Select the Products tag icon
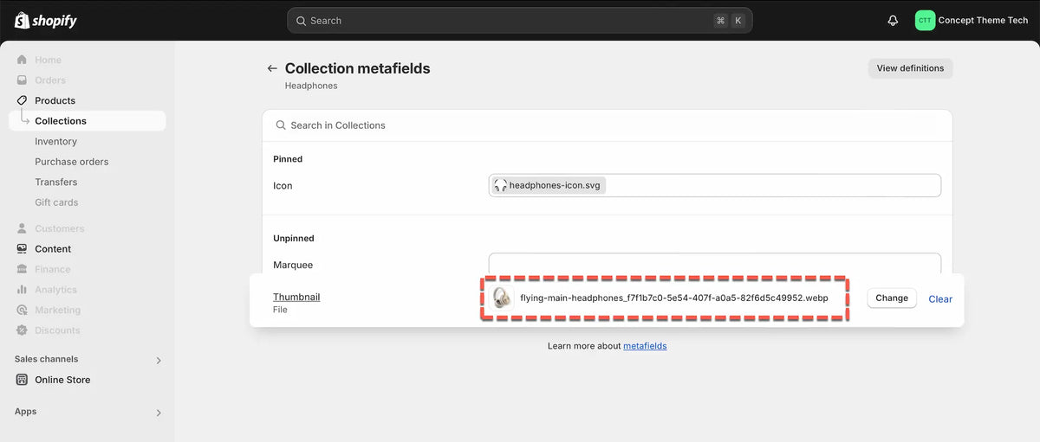Screen dimensions: 1040x442 22,100
